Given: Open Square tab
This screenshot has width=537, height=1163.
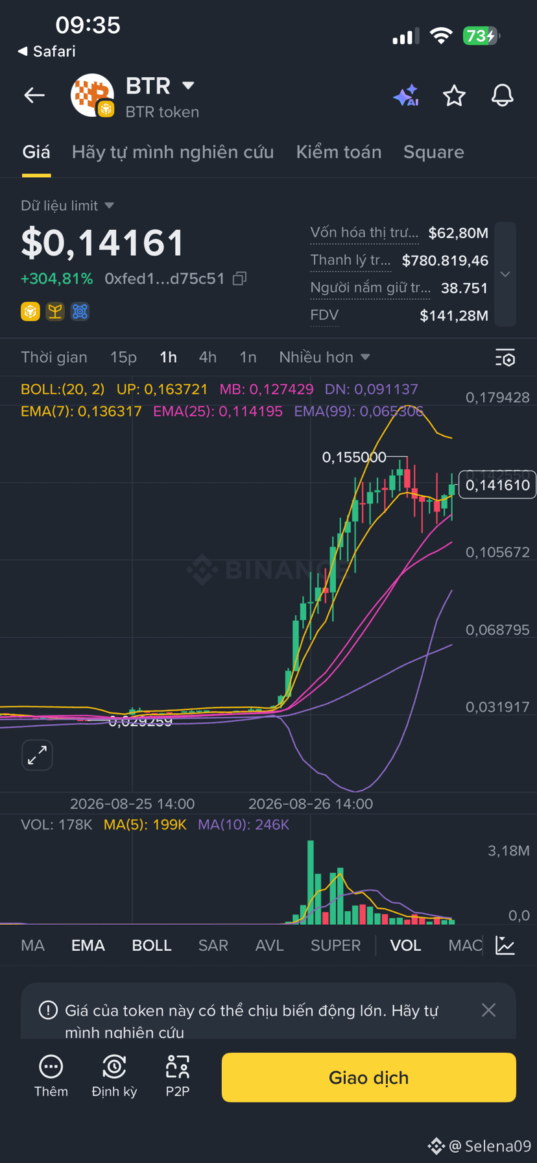Looking at the screenshot, I should (x=433, y=152).
